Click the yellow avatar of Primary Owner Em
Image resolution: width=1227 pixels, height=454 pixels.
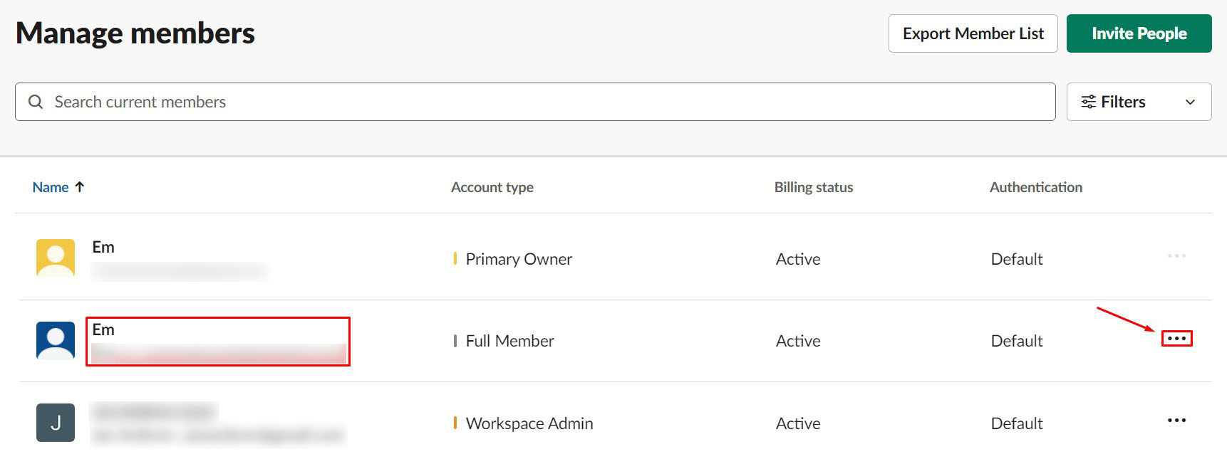click(x=56, y=258)
